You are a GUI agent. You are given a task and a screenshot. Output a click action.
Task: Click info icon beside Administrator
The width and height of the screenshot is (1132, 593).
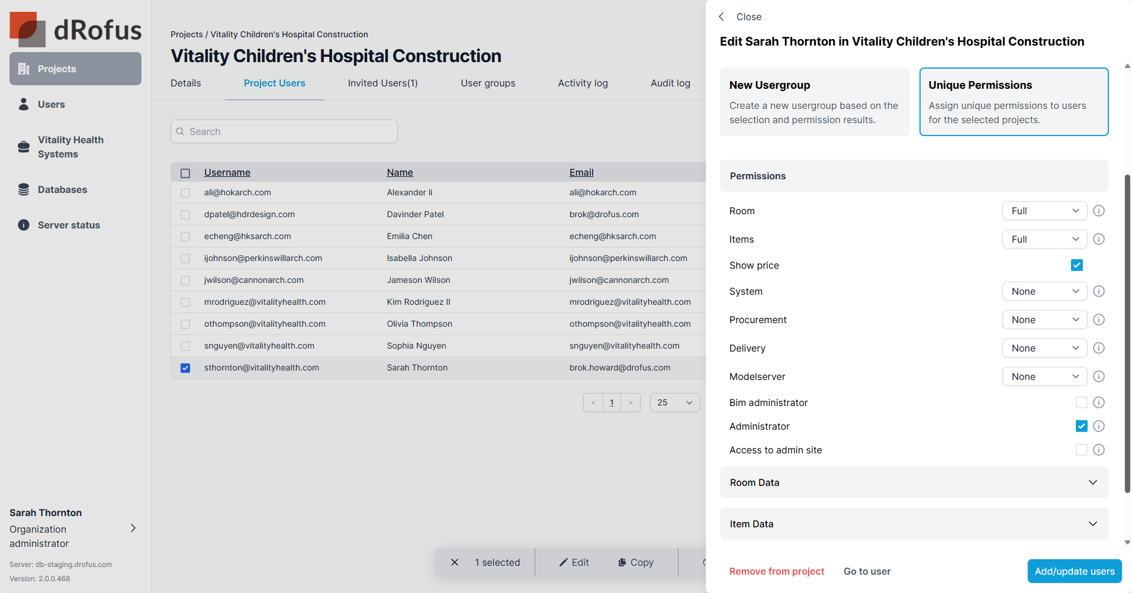(1099, 426)
